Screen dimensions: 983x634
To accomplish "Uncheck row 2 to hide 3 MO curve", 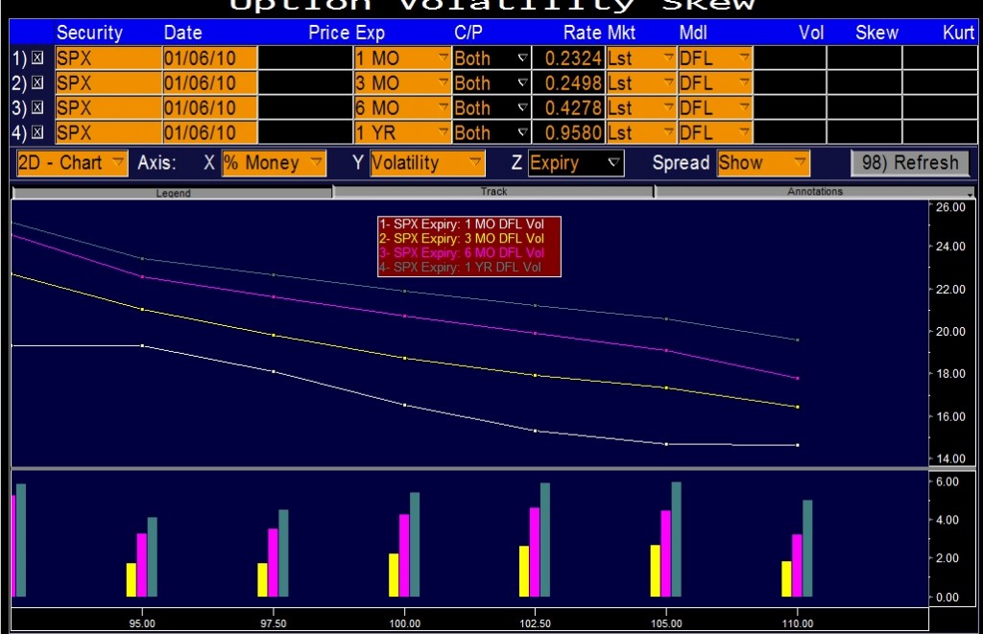I will [35, 83].
